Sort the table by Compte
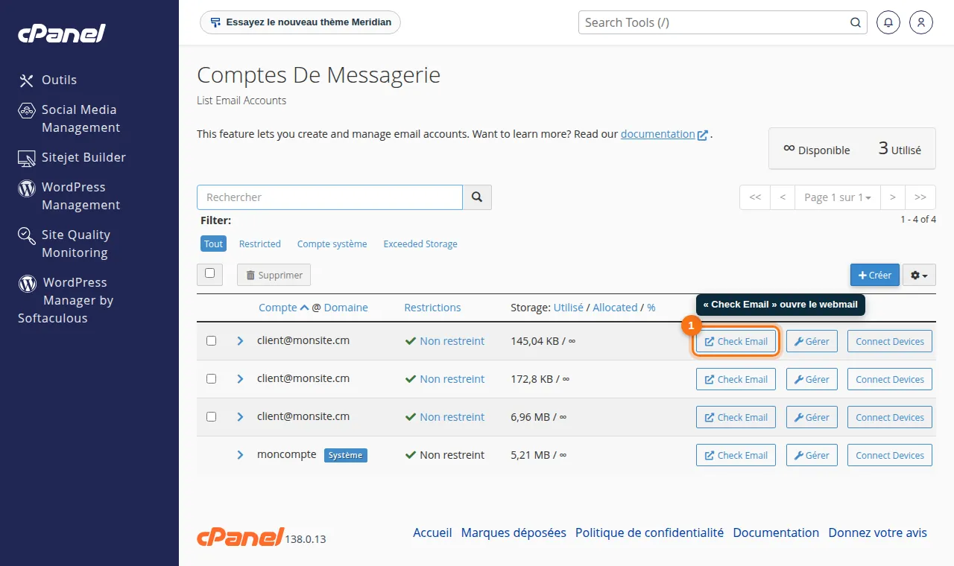 tap(284, 308)
